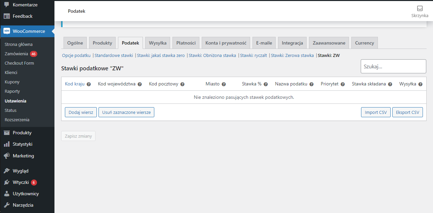This screenshot has height=213, width=433.
Task: Click the Szukaj search field
Action: [393, 66]
